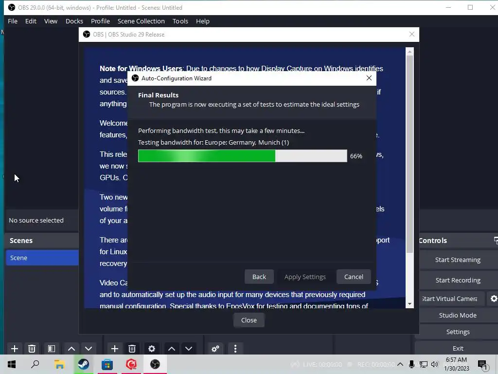Open the Scene Collection menu
498x374 pixels.
coord(141,21)
